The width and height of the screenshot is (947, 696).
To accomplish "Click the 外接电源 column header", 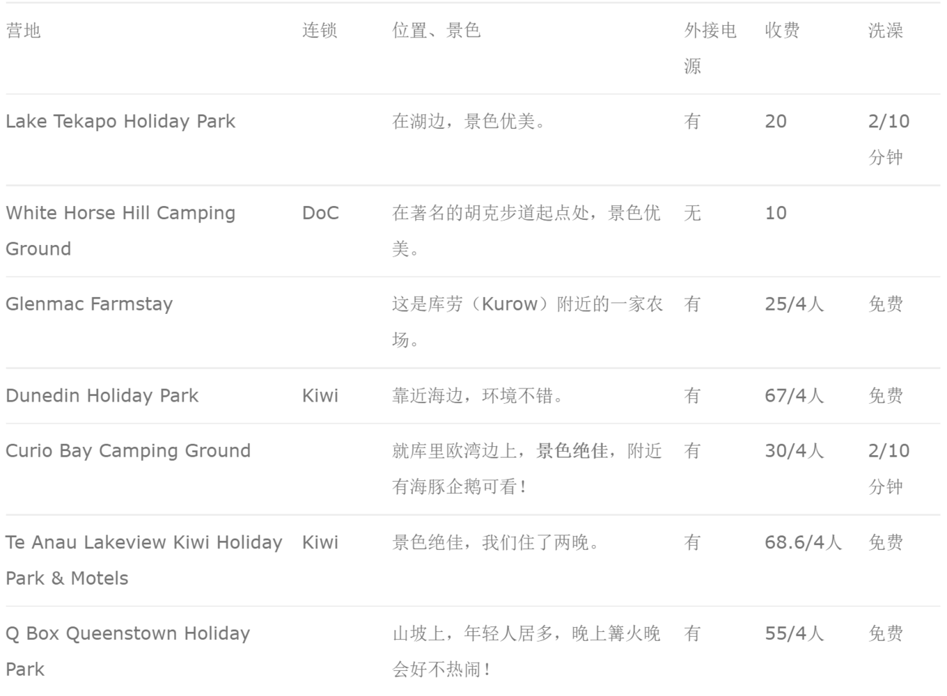I will [x=710, y=49].
